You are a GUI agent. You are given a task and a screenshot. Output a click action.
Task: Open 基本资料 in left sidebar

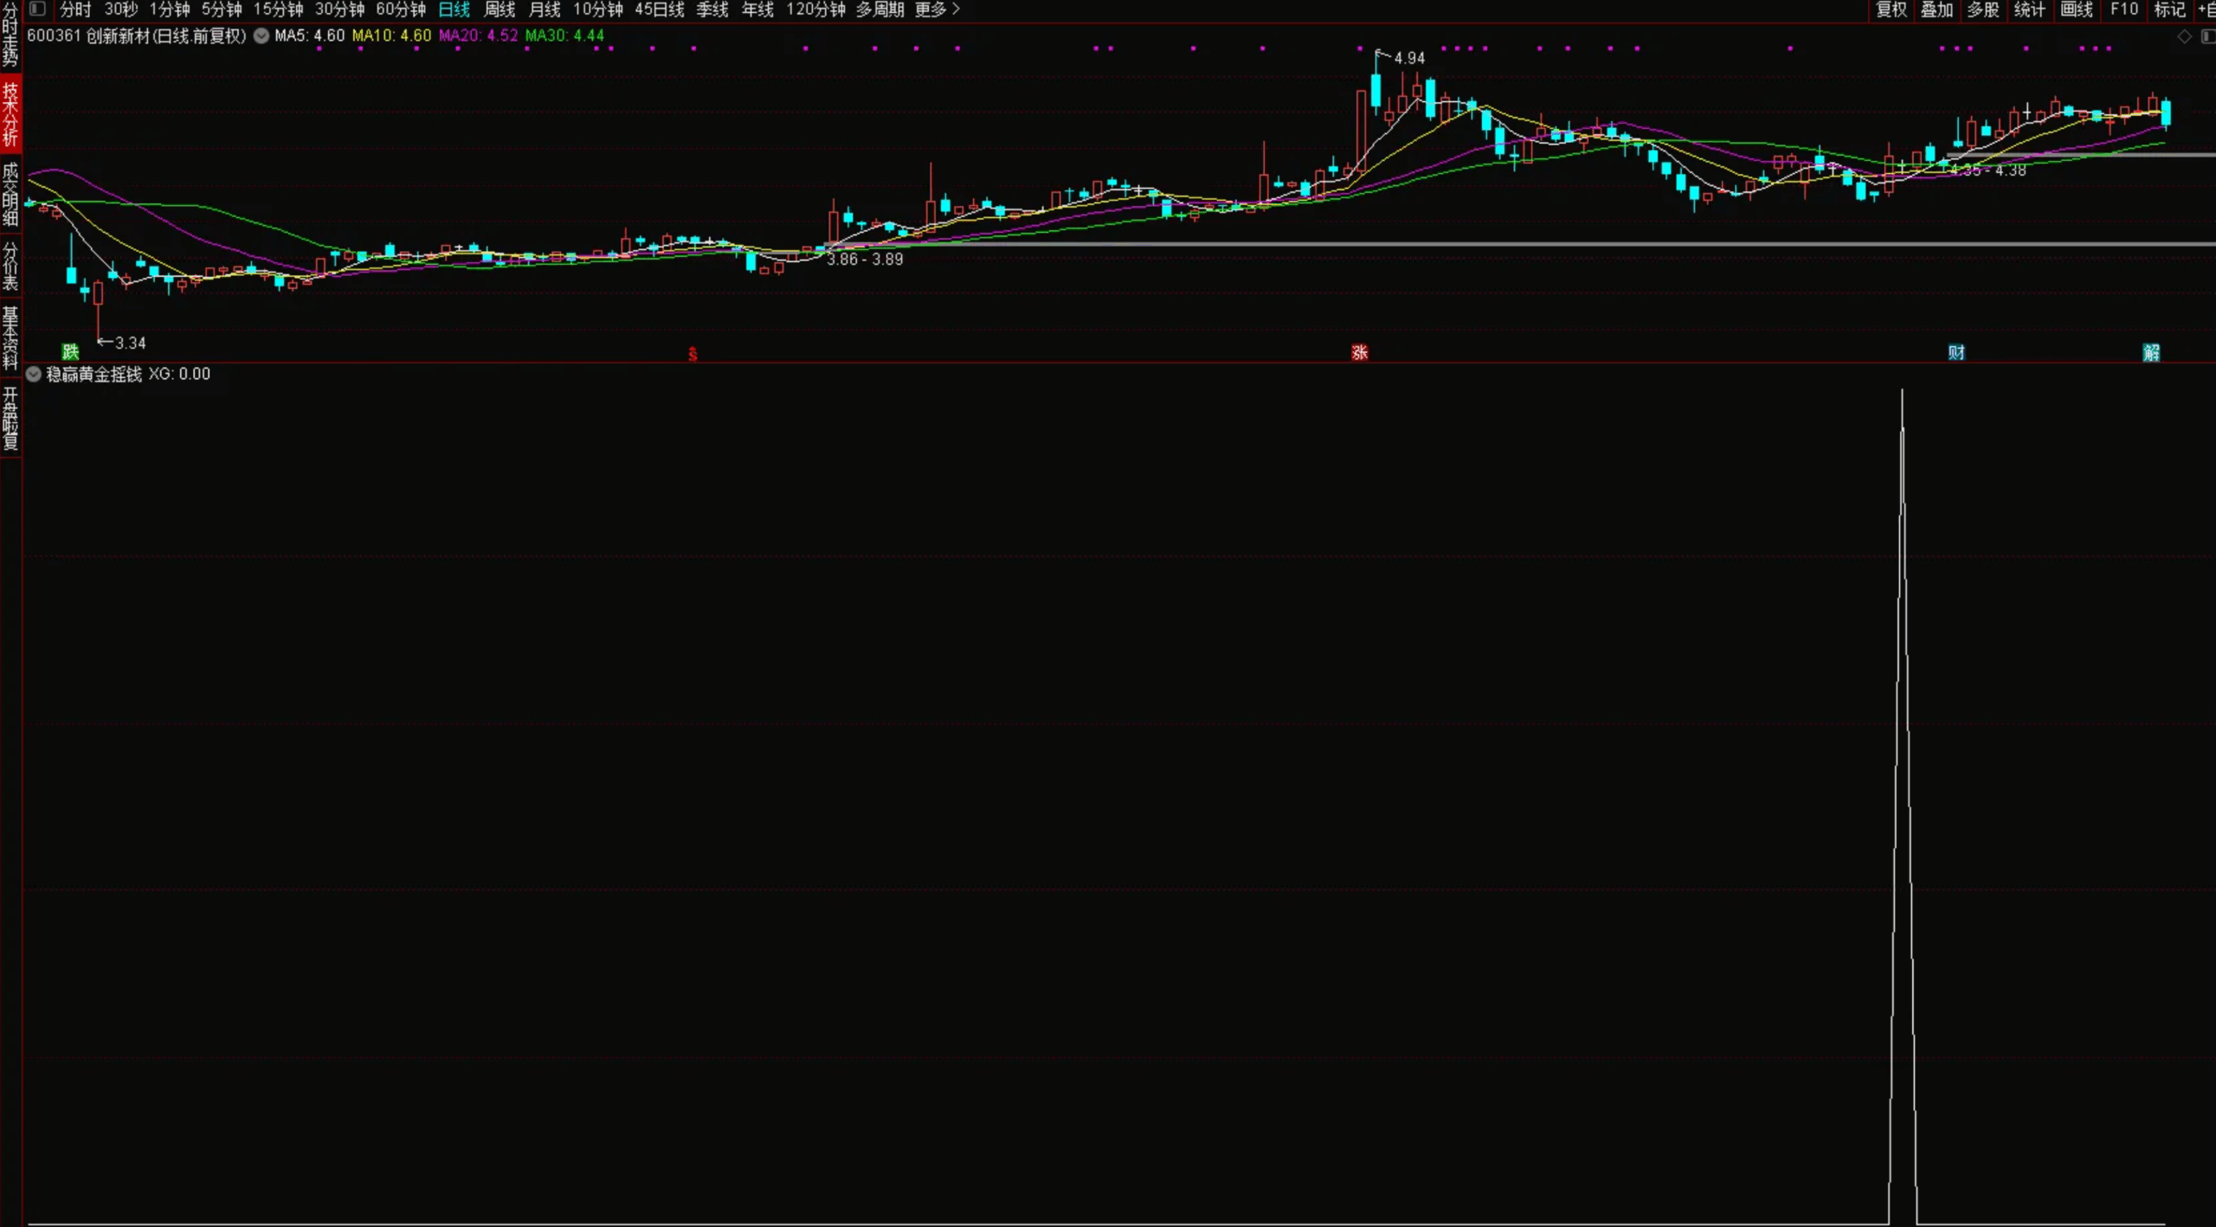point(10,337)
